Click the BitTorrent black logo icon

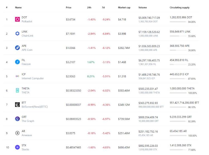click(x=17, y=105)
